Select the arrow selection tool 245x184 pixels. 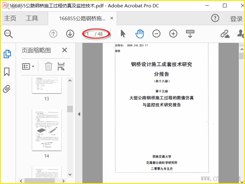pyautogui.click(x=123, y=34)
